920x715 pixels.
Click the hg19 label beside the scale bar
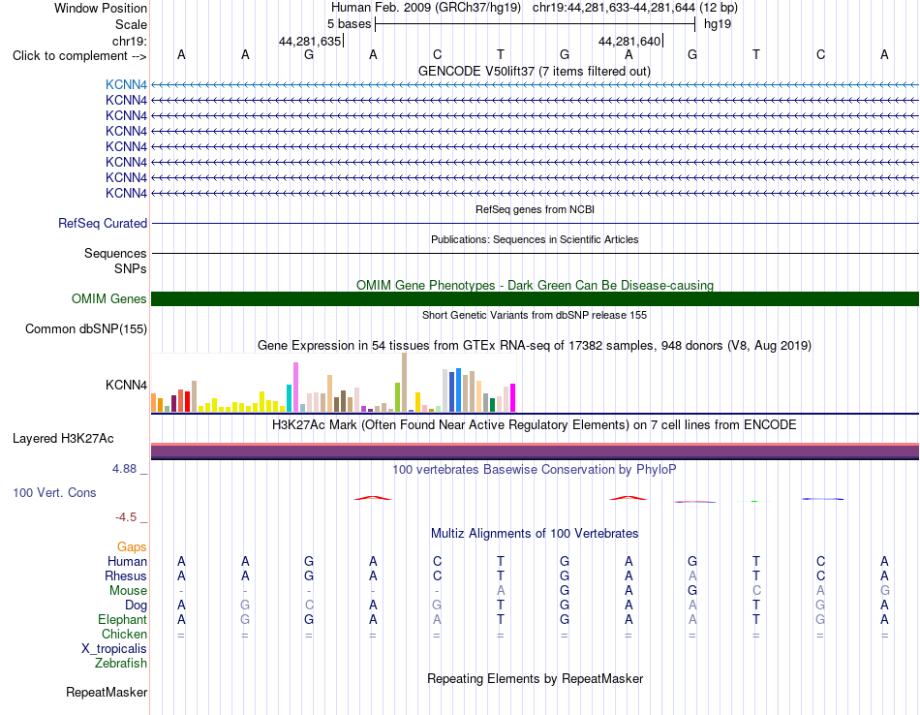click(718, 24)
